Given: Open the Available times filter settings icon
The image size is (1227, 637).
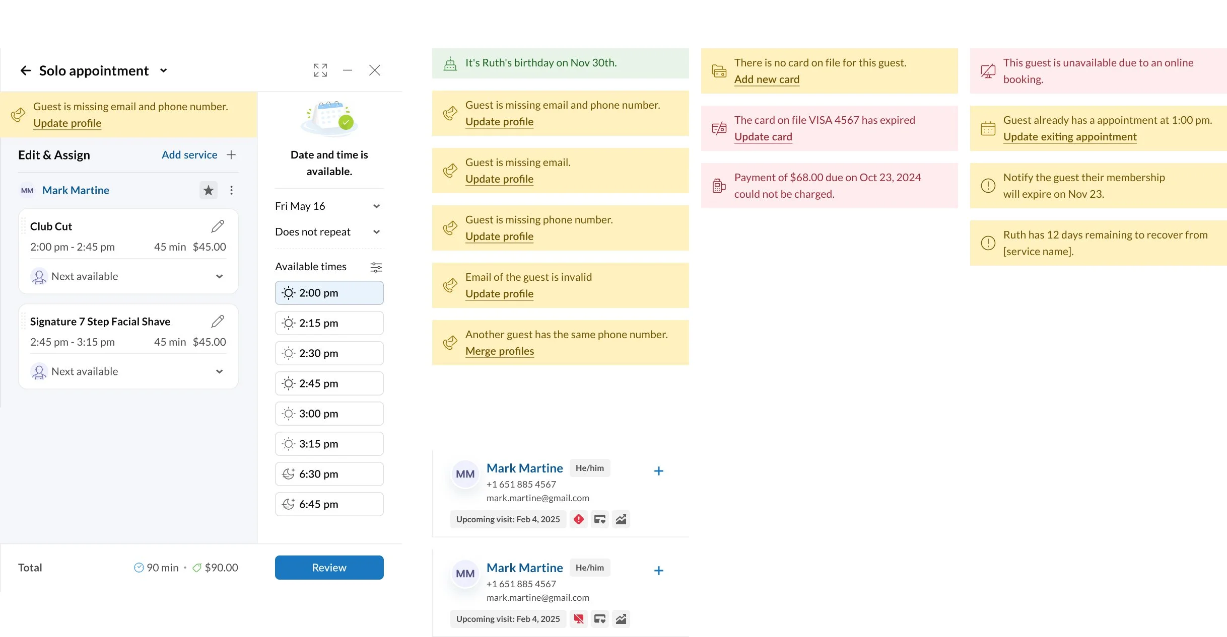Looking at the screenshot, I should pyautogui.click(x=376, y=267).
